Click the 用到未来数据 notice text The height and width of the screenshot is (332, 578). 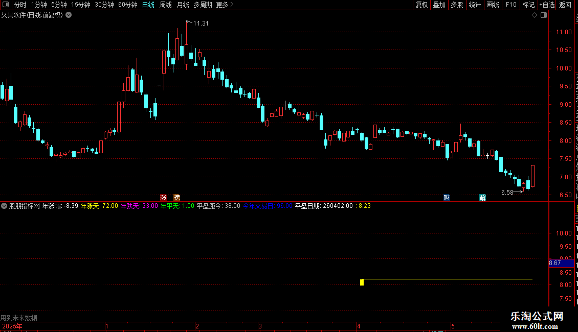[19, 318]
